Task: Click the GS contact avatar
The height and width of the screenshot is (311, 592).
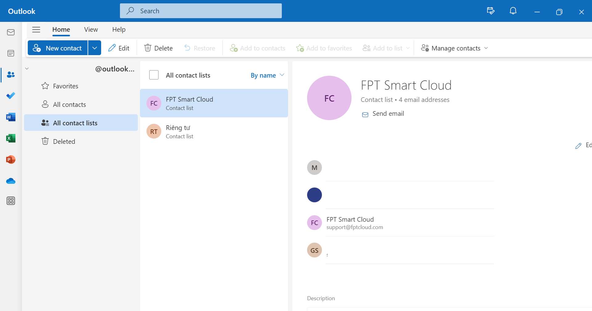Action: [x=314, y=250]
